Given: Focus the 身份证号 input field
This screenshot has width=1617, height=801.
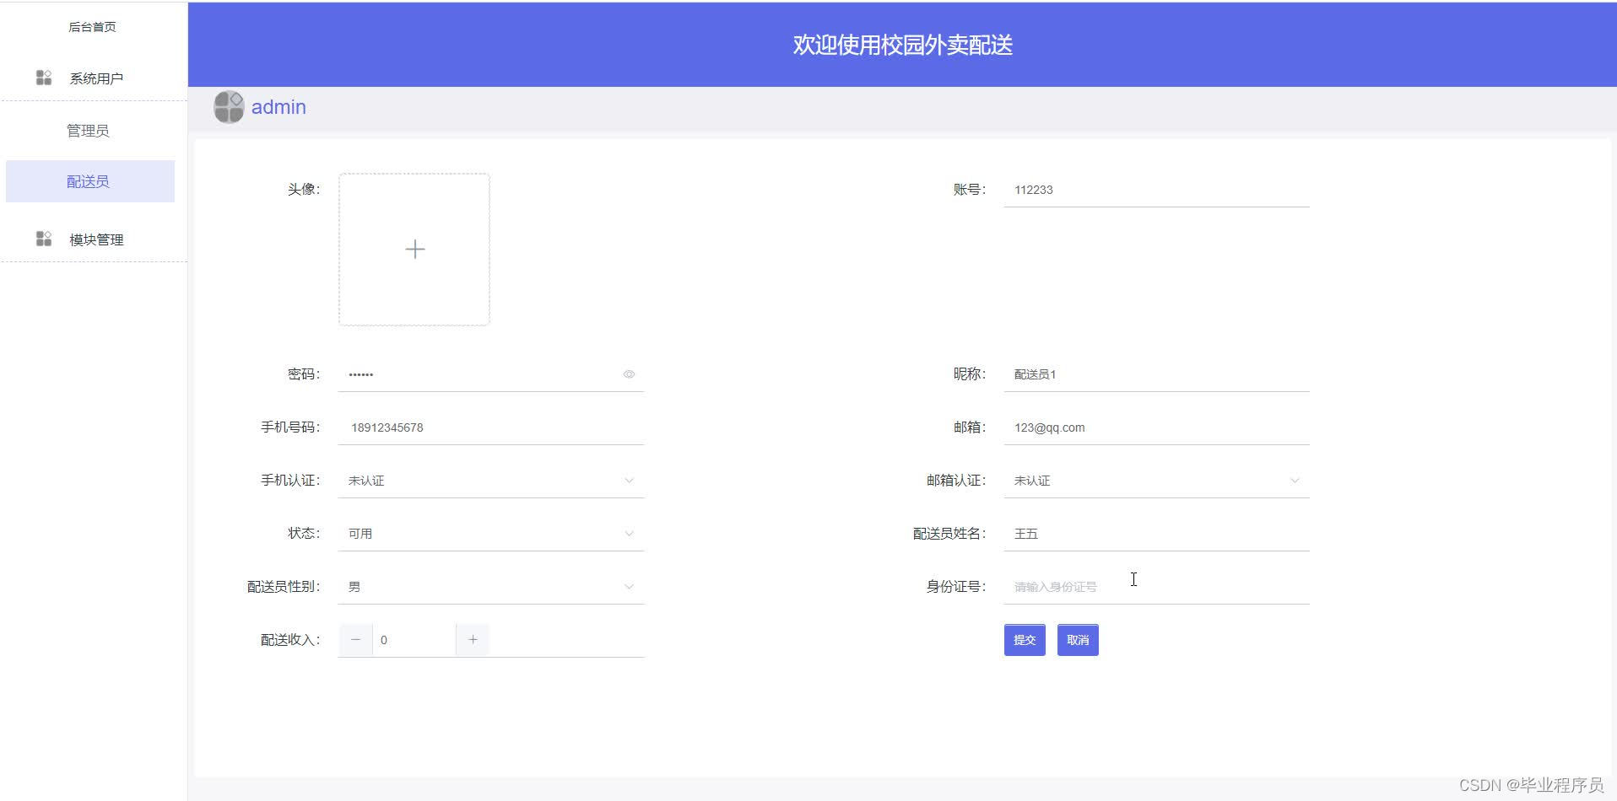Looking at the screenshot, I should tap(1156, 587).
